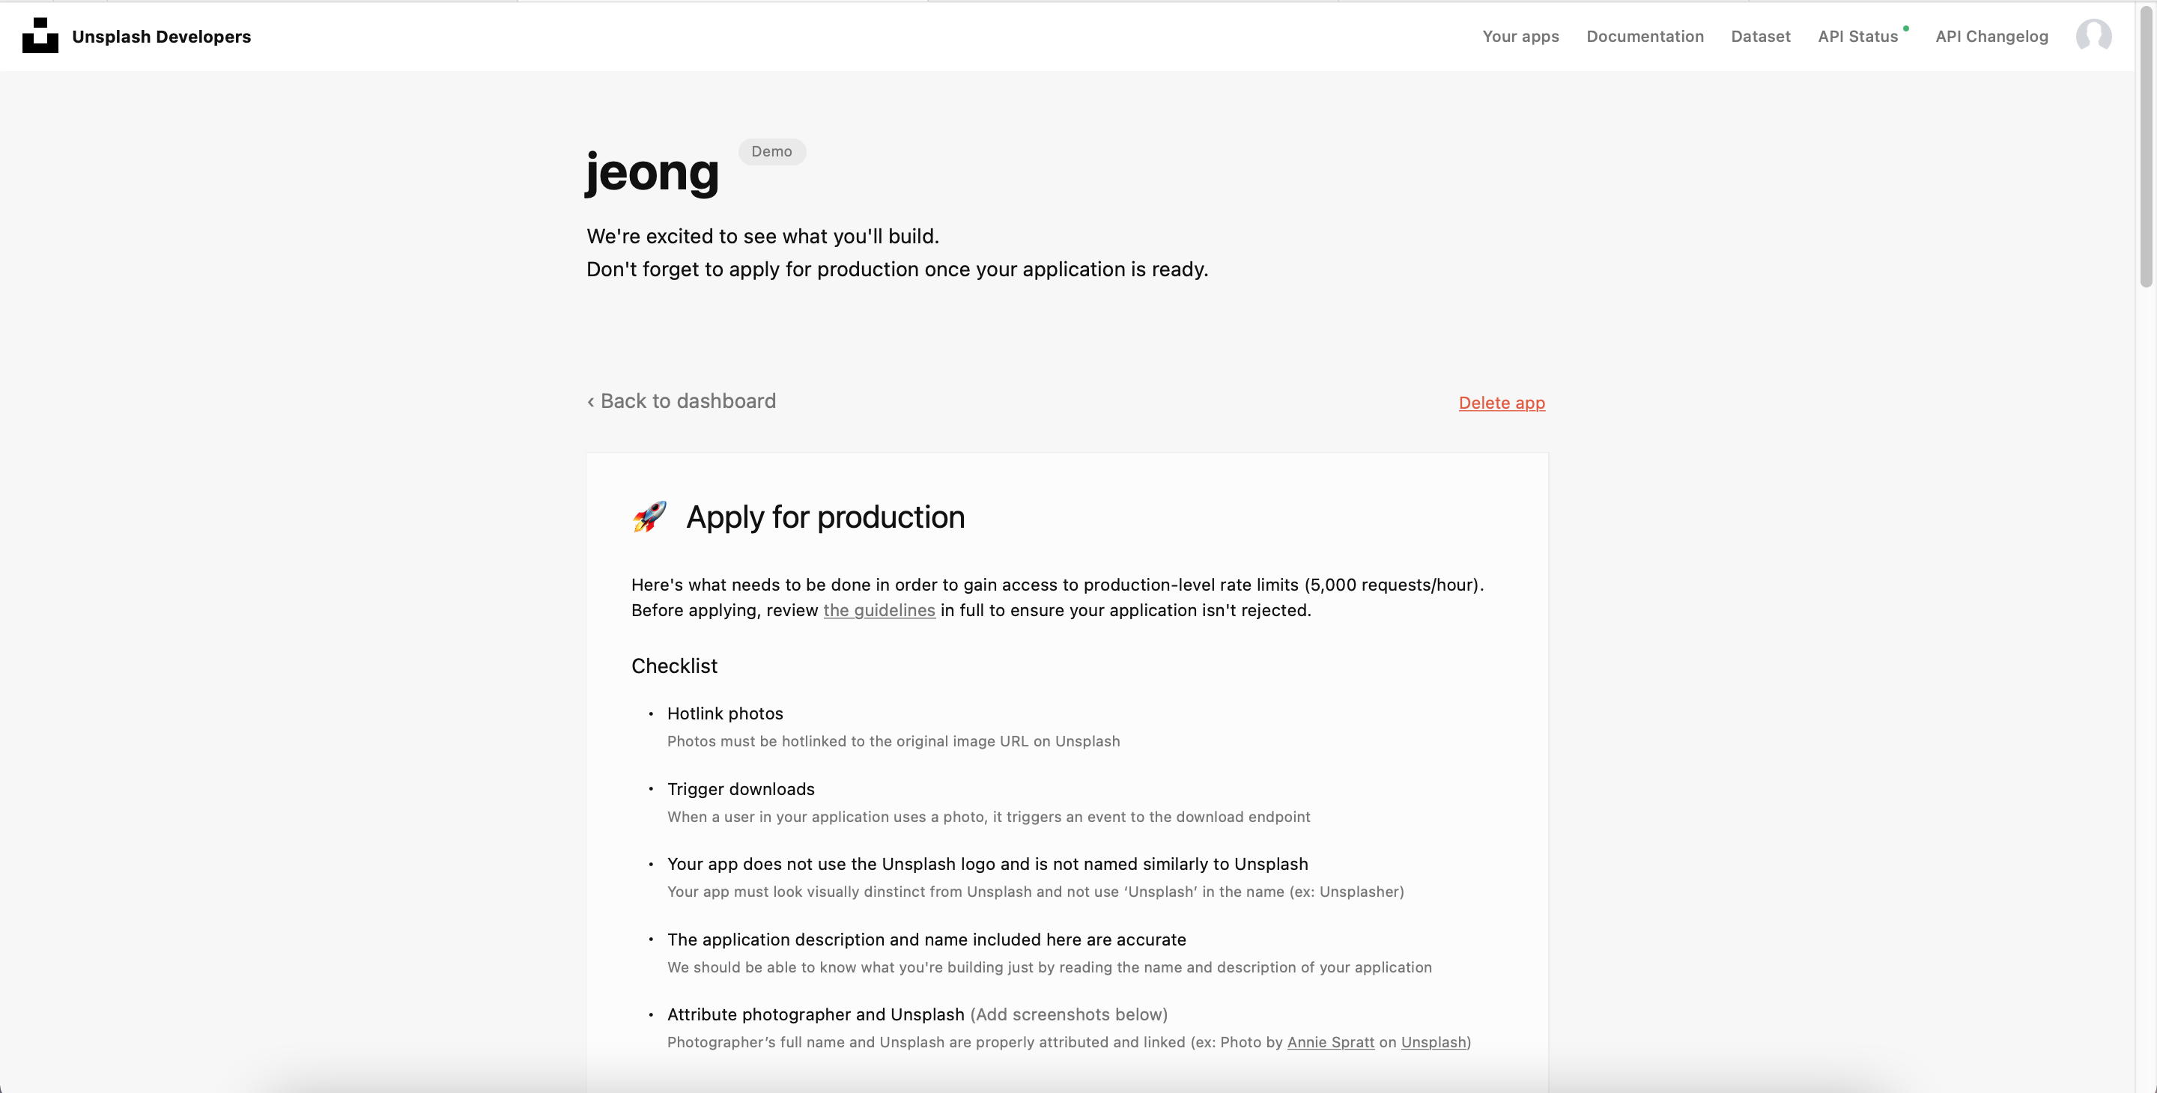Click the Trigger downloads checklist item
The width and height of the screenshot is (2157, 1093).
pyautogui.click(x=740, y=789)
